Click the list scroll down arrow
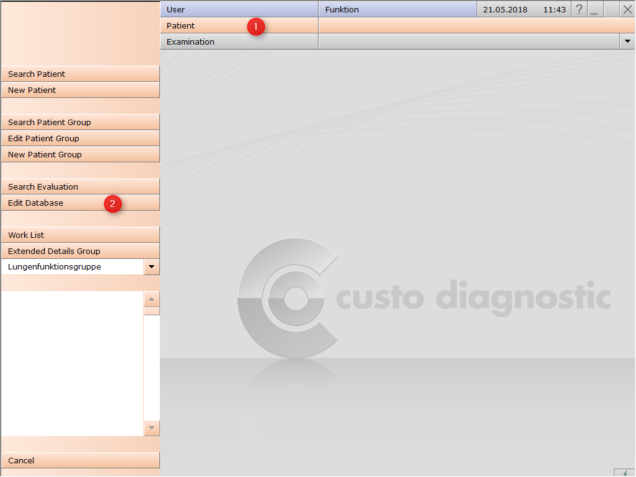This screenshot has height=477, width=636. pos(151,428)
